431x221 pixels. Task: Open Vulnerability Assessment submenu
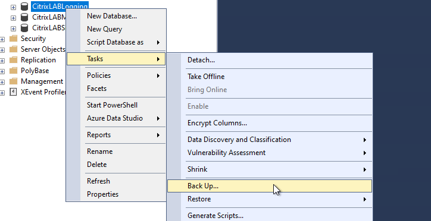pyautogui.click(x=269, y=153)
